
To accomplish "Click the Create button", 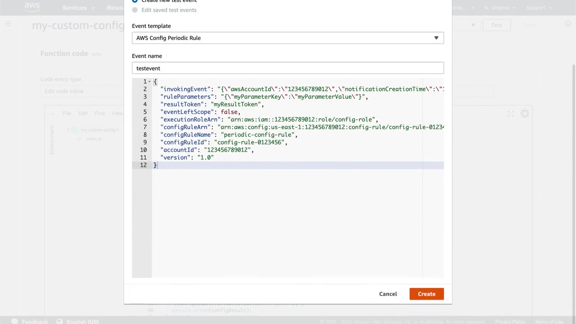I will point(426,294).
